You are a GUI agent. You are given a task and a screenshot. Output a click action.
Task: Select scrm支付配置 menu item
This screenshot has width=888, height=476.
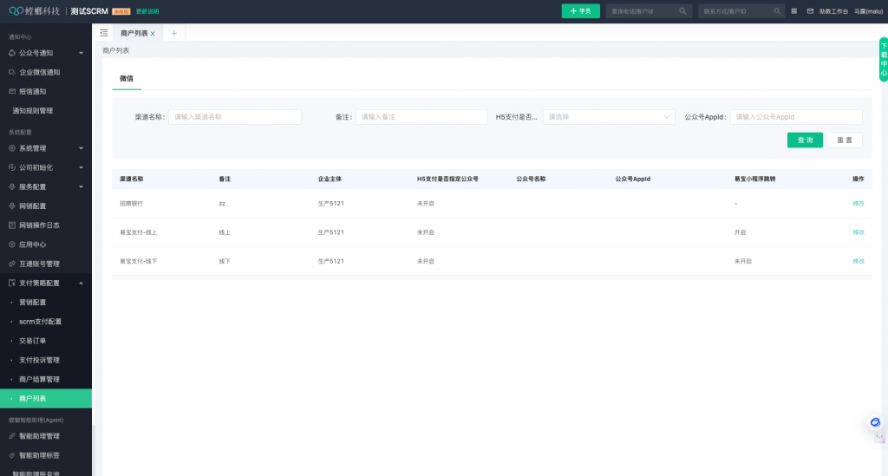click(40, 322)
